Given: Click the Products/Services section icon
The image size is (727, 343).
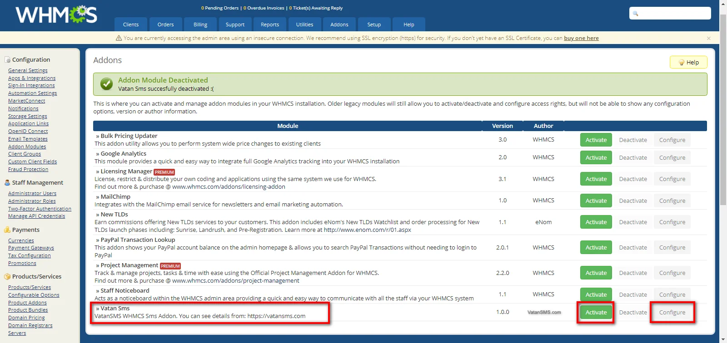Looking at the screenshot, I should tap(7, 276).
